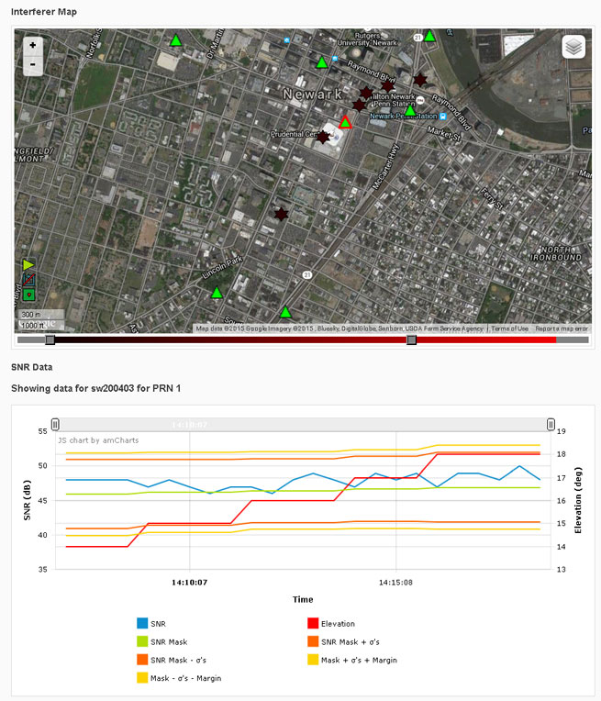Click the crossed-out chart icon on map
The image size is (601, 701).
[x=28, y=279]
